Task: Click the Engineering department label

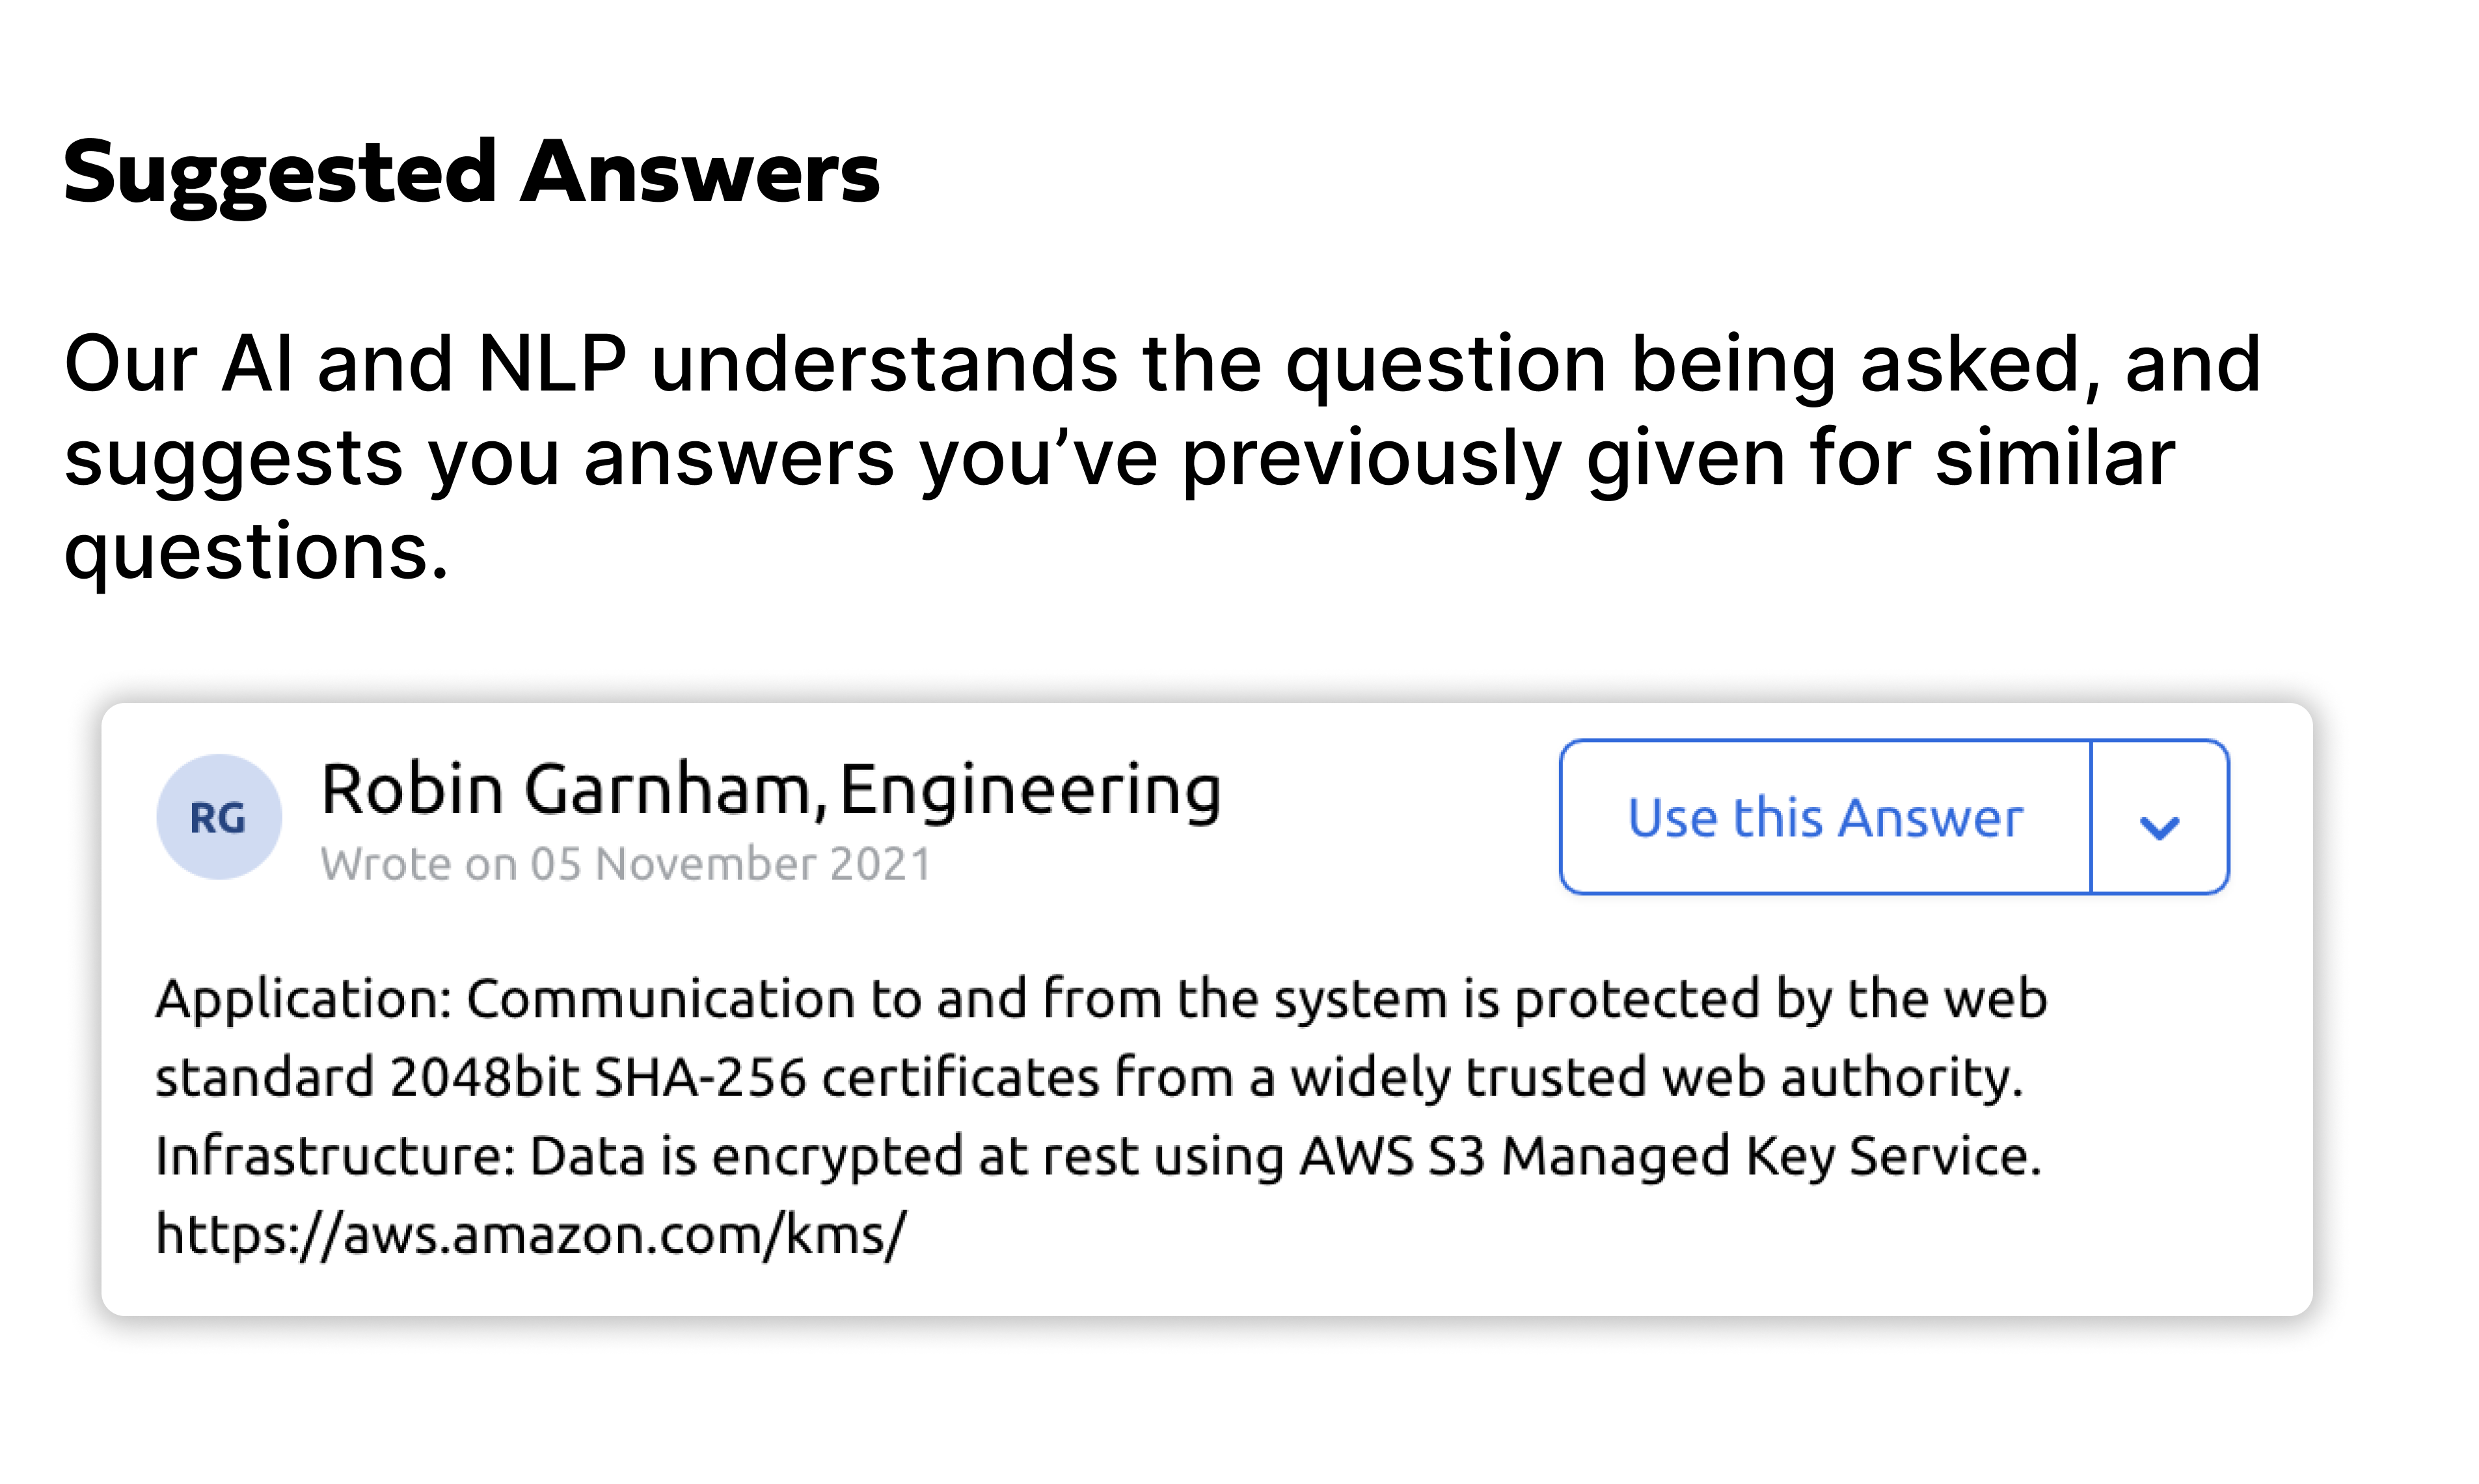Action: 1029,790
